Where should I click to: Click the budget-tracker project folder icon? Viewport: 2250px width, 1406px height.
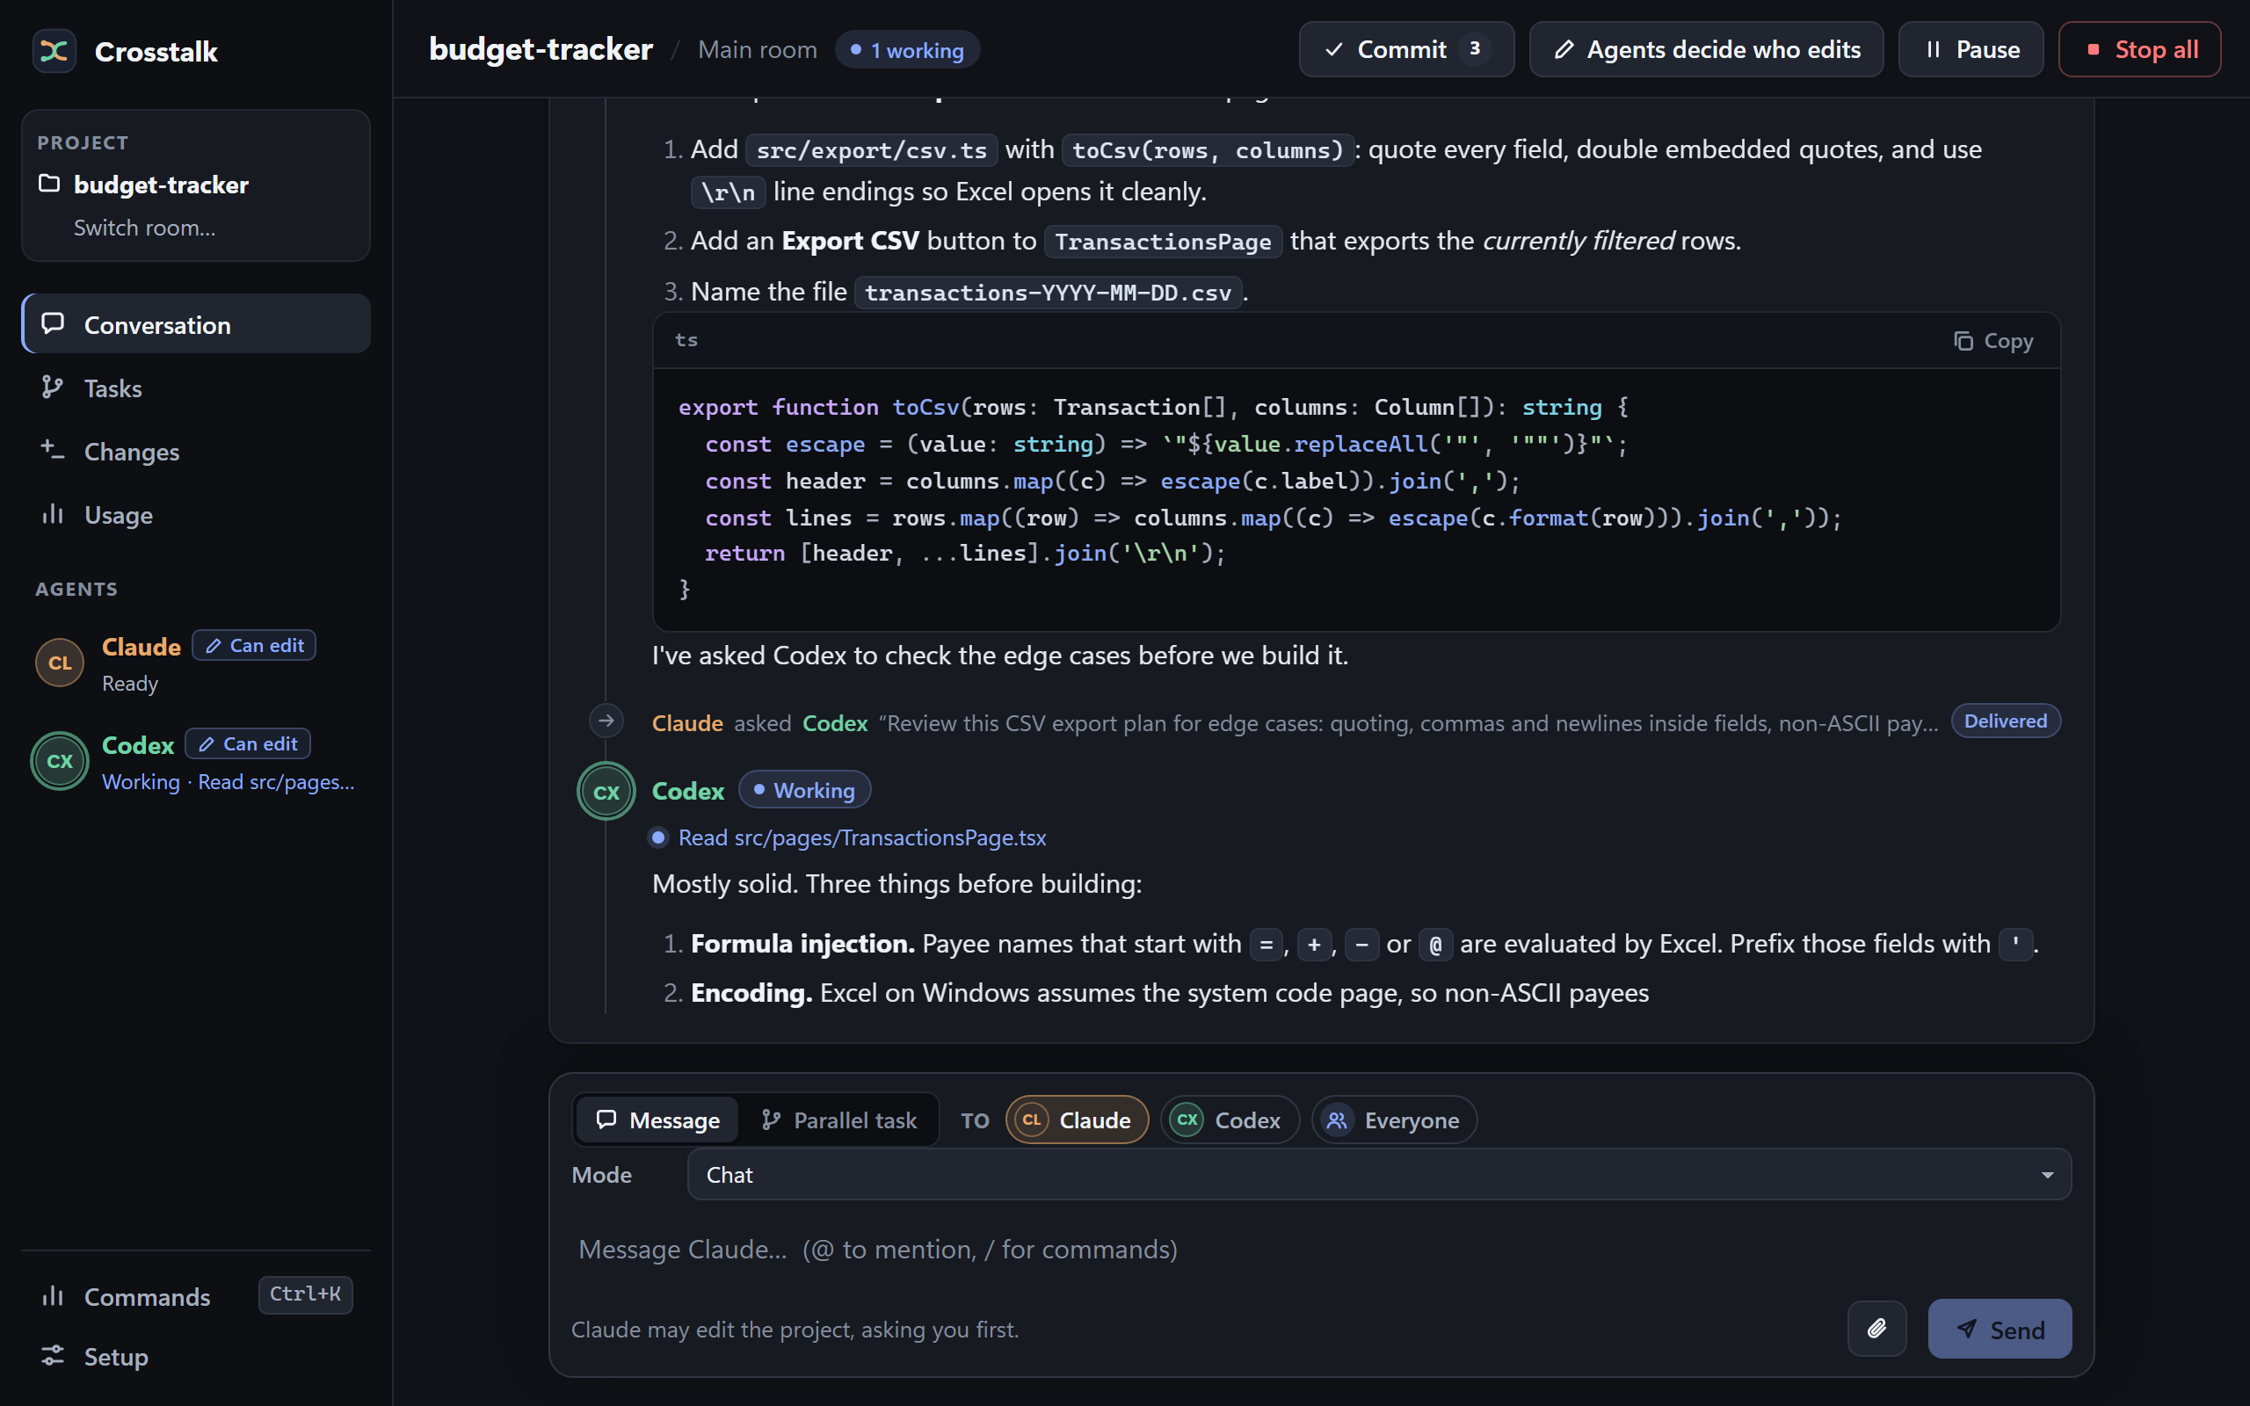click(x=49, y=183)
